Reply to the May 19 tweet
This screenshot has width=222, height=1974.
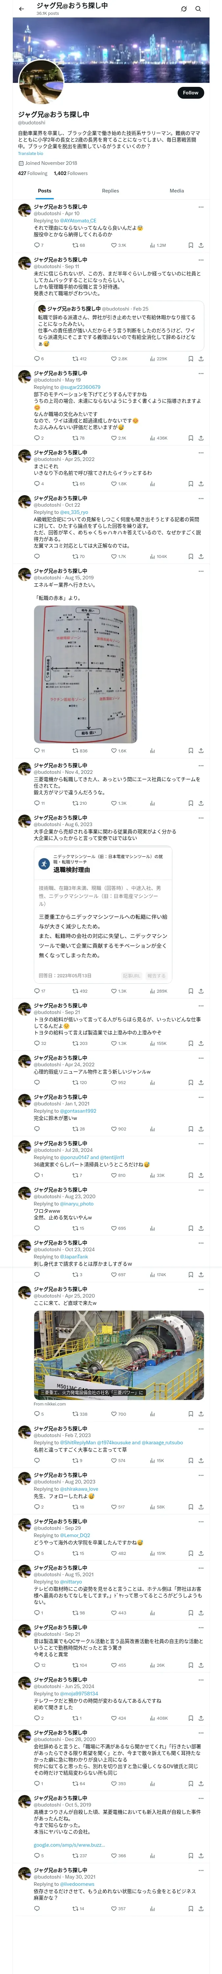point(37,438)
